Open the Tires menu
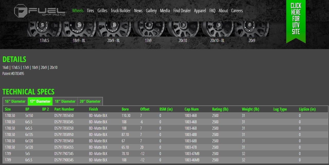The image size is (329, 165). tap(90, 11)
